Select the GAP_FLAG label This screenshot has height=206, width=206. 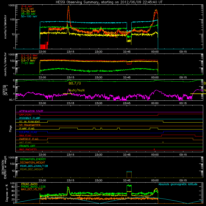(25, 115)
